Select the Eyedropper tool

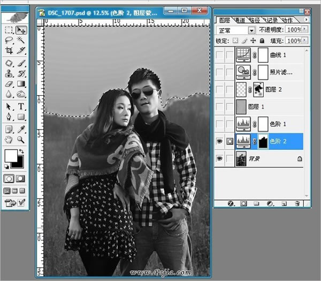point(21,130)
